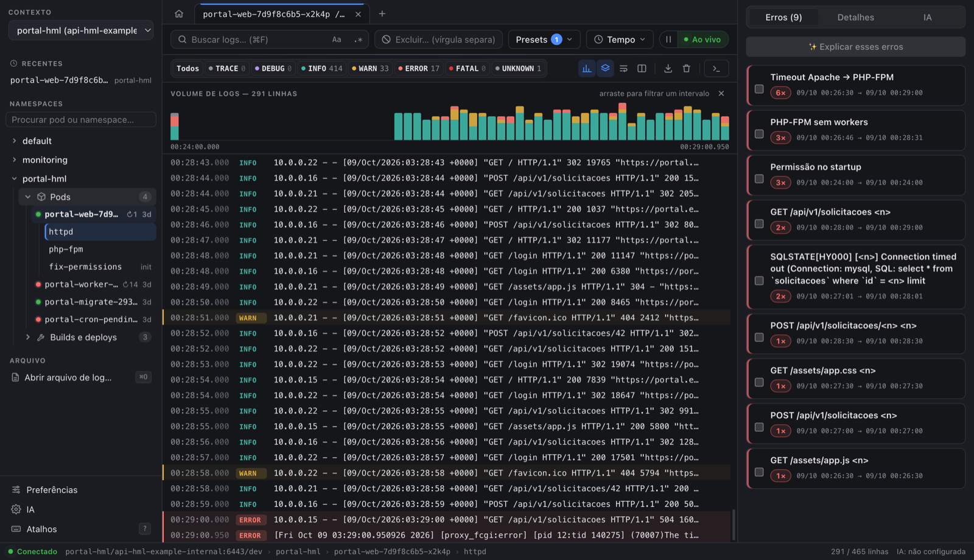Tick checkbox for Timeout Apache → PHP-FPM
This screenshot has height=560, width=974.
click(759, 89)
